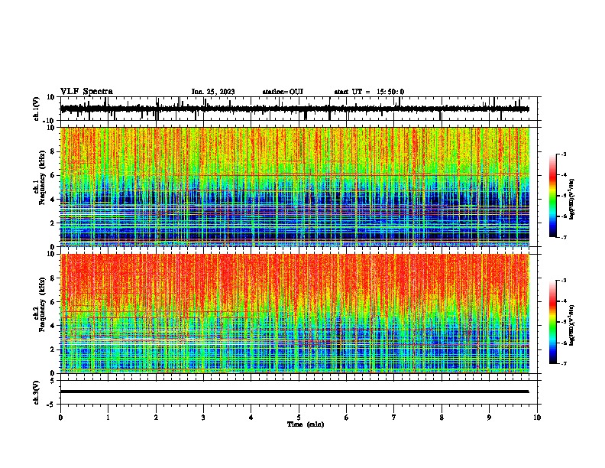The height and width of the screenshot is (468, 605).
Task: Click the "6" kHz tick on ch.2 spectrogram
Action: [53, 302]
